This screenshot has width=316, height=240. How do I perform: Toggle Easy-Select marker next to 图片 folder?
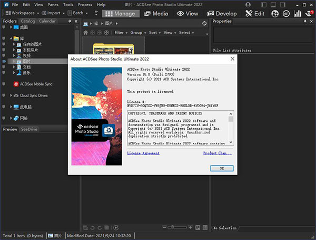click(x=3, y=61)
